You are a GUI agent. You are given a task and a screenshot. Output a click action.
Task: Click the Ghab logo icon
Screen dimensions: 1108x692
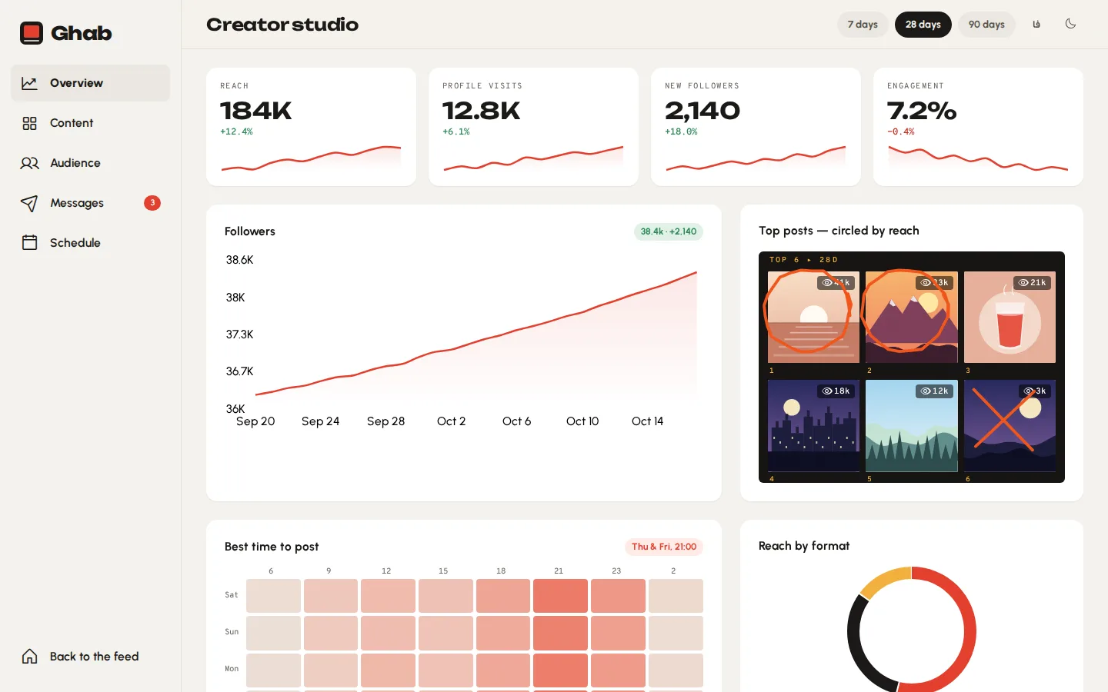coord(32,33)
